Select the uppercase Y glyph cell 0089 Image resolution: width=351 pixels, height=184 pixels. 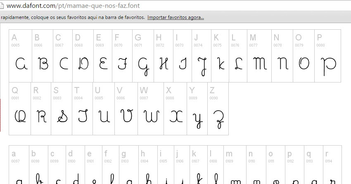click(197, 109)
